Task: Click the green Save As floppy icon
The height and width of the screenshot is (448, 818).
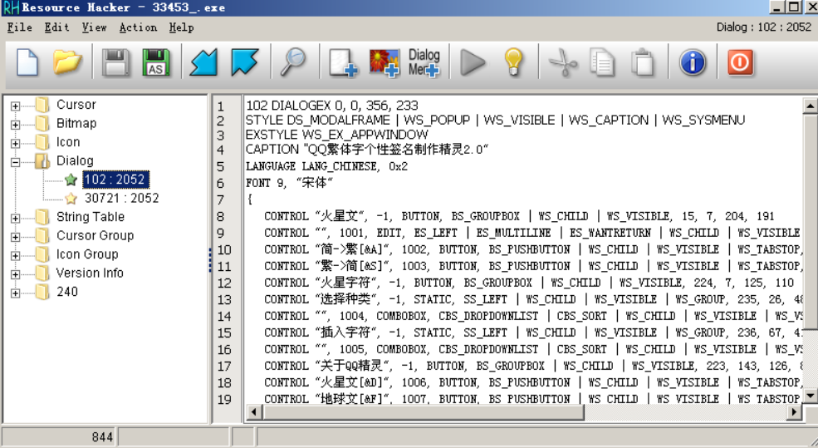Action: click(x=156, y=62)
